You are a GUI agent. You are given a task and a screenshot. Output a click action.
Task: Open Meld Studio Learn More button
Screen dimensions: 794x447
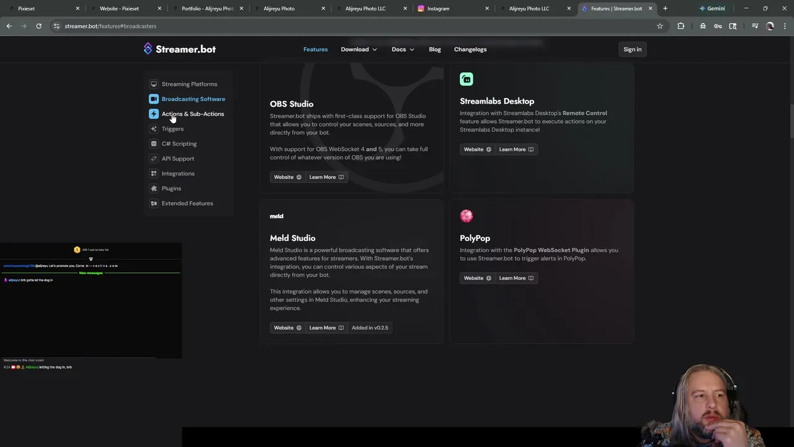326,328
